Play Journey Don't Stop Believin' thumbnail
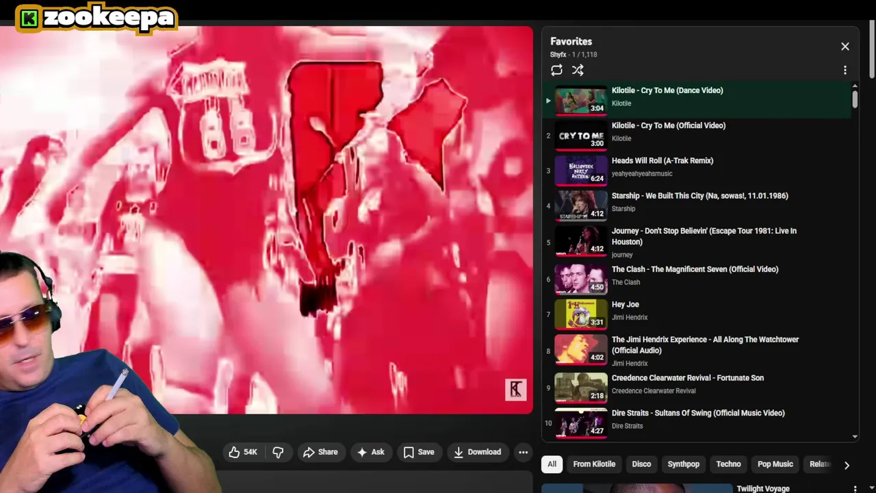Screen dimensions: 876x493 tap(580, 241)
